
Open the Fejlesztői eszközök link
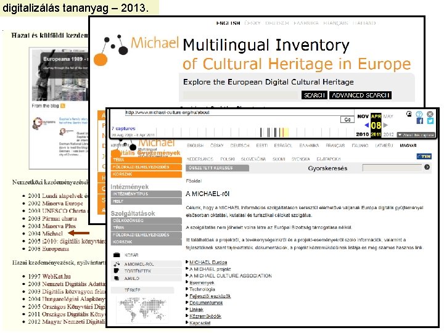pyautogui.click(x=210, y=296)
